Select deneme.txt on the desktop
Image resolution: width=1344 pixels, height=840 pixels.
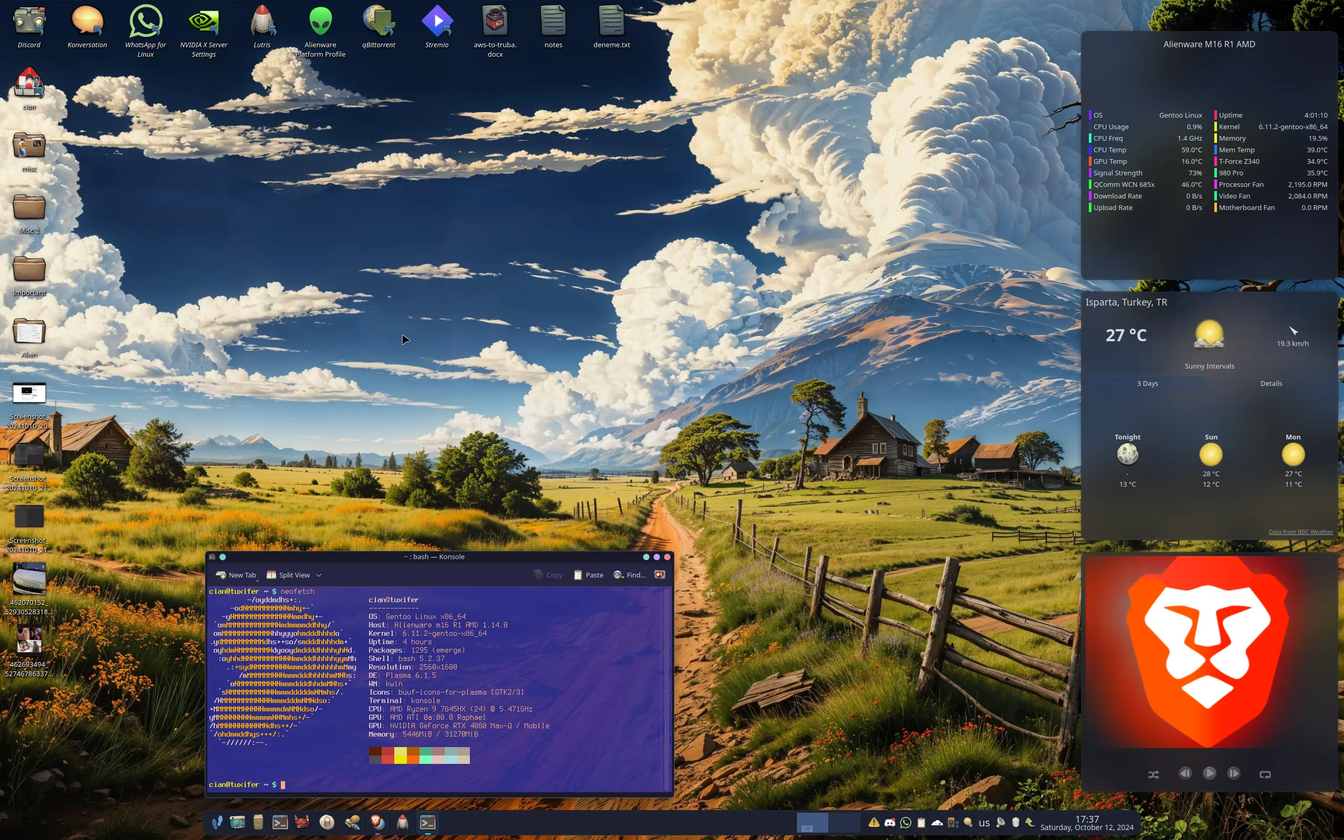pos(612,27)
